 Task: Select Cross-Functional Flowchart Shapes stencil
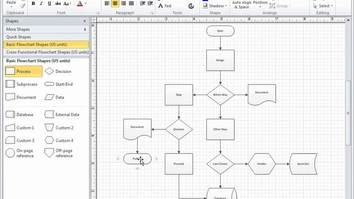tap(46, 52)
